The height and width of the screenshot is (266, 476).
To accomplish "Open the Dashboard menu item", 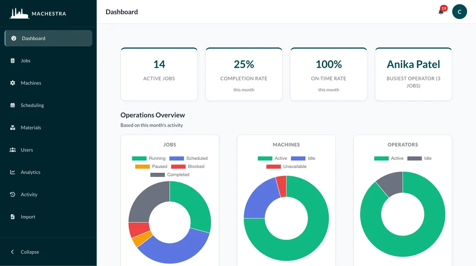I will tap(48, 38).
